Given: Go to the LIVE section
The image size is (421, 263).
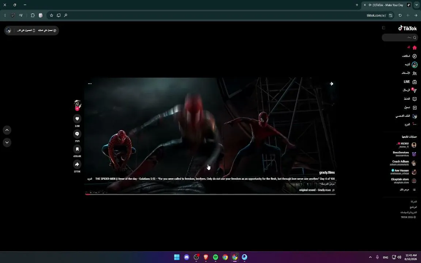Looking at the screenshot, I should pyautogui.click(x=410, y=82).
